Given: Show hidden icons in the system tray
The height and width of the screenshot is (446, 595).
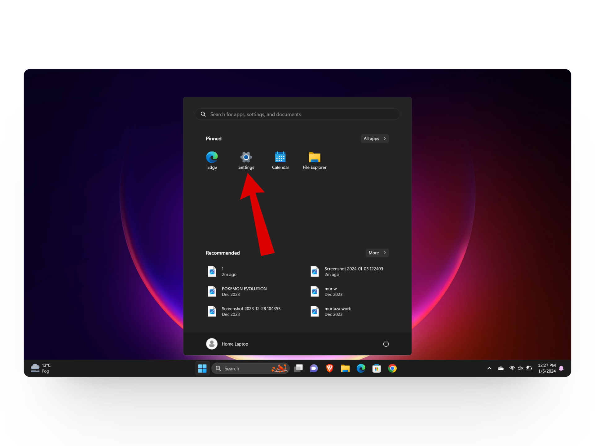Looking at the screenshot, I should (x=489, y=368).
